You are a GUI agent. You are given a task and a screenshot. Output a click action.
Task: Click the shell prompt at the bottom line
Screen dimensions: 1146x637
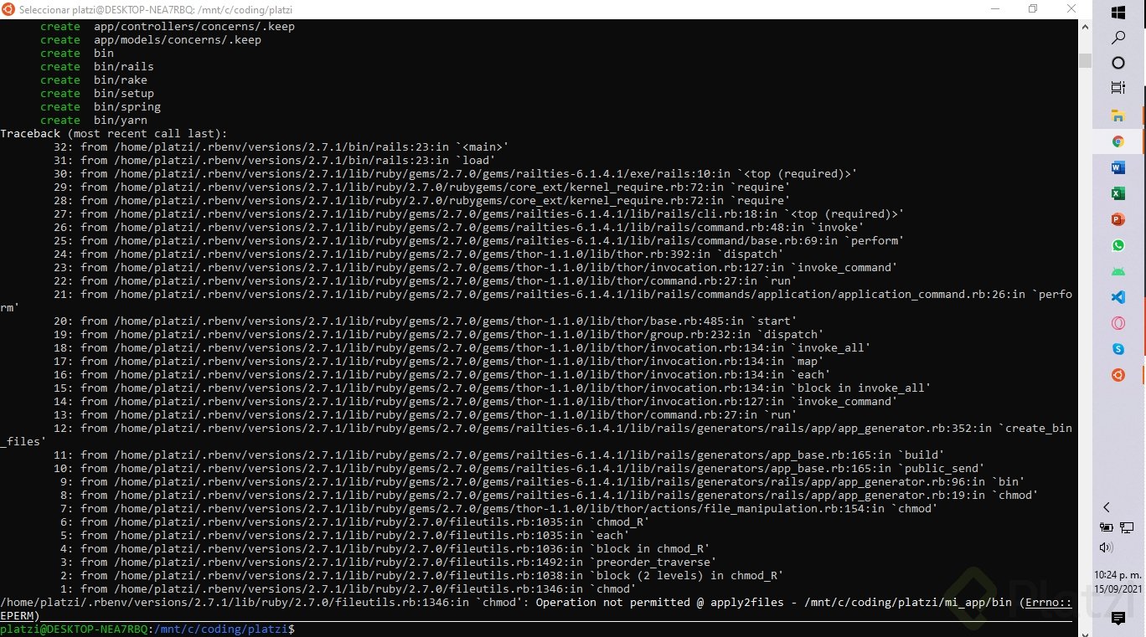click(147, 629)
